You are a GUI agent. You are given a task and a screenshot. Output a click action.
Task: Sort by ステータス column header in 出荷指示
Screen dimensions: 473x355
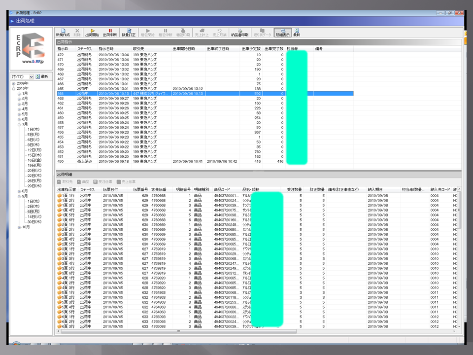84,49
